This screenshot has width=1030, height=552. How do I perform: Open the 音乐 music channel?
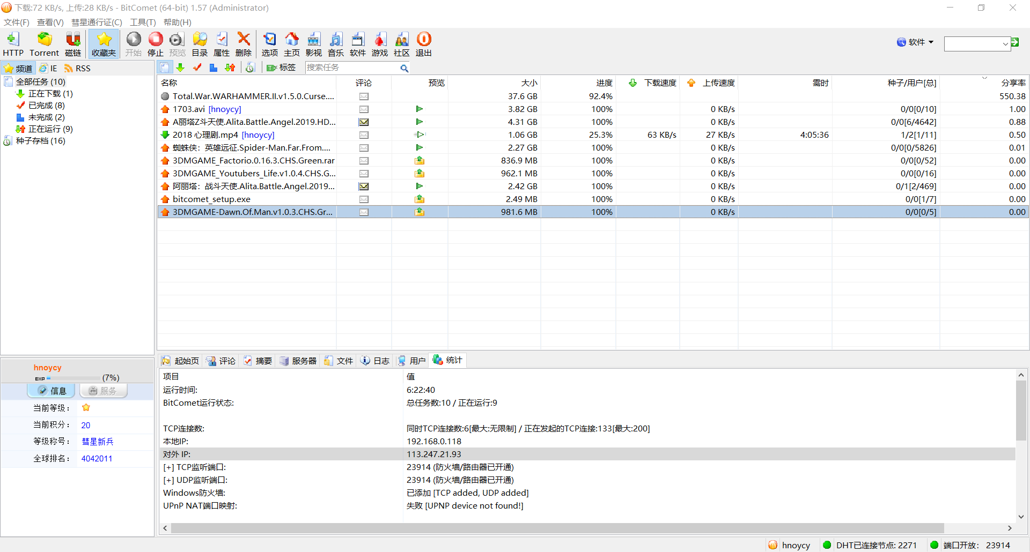[x=336, y=44]
